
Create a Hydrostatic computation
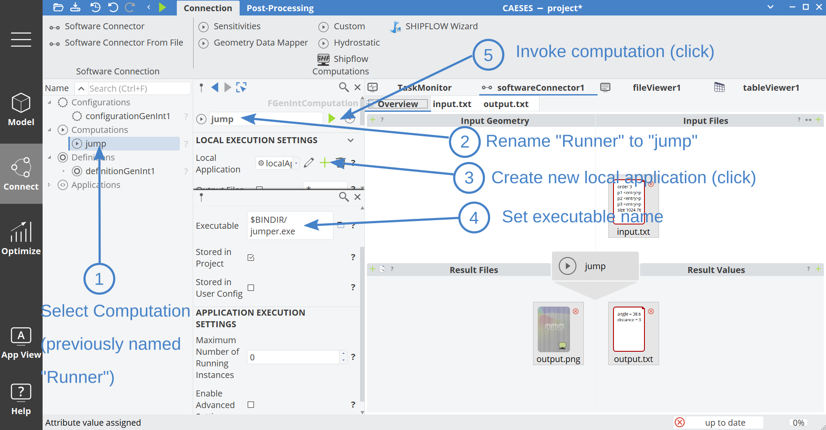349,43
